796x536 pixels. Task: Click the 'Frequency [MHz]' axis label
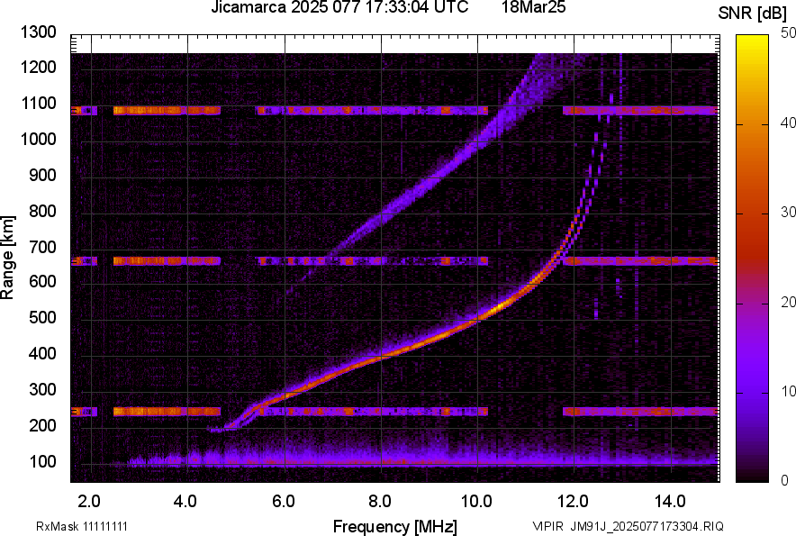coord(395,526)
